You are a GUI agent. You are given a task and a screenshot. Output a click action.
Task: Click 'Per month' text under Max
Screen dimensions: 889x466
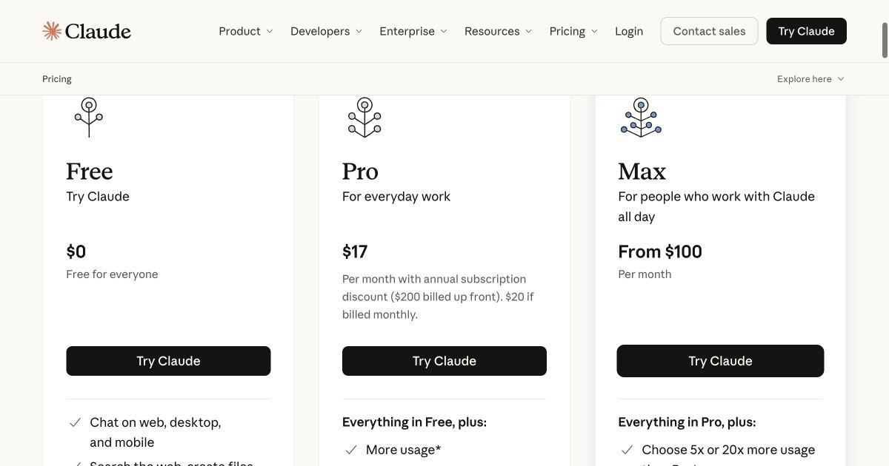(645, 274)
